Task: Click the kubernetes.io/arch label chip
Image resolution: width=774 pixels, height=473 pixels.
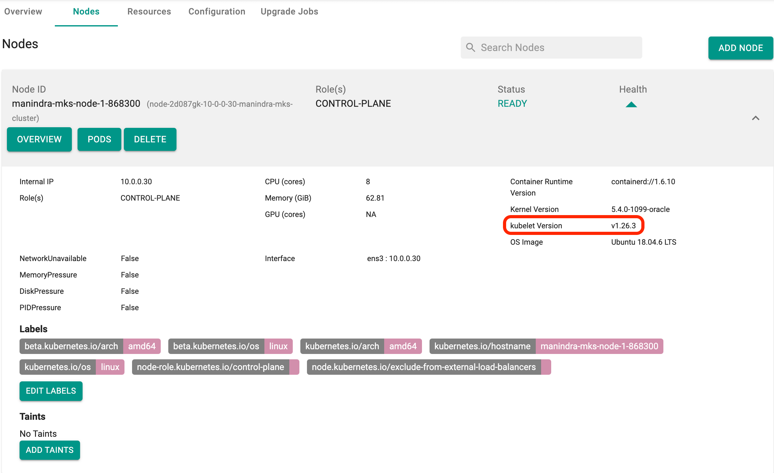Action: (x=361, y=346)
